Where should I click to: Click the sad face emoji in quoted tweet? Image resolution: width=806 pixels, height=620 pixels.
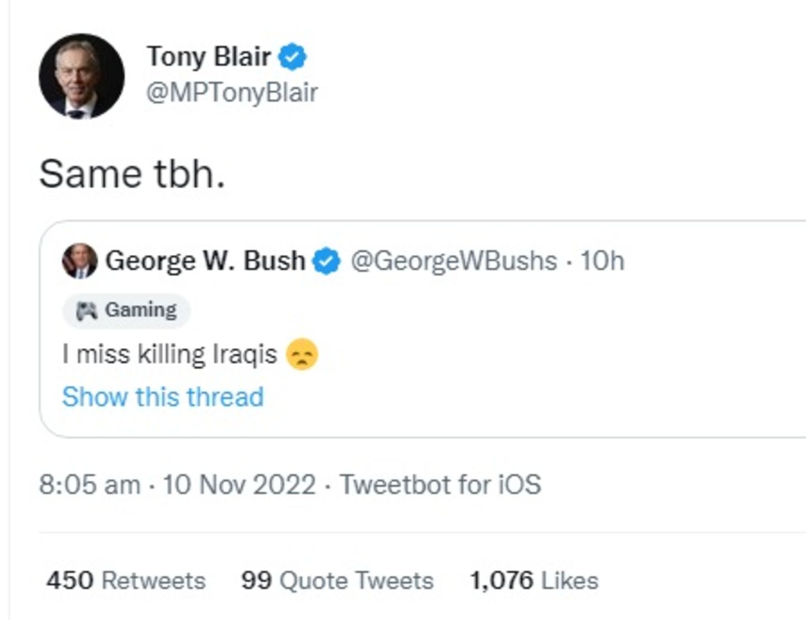tap(302, 355)
